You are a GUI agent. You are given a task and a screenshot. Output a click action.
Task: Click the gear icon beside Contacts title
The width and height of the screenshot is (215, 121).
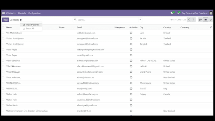point(21,20)
